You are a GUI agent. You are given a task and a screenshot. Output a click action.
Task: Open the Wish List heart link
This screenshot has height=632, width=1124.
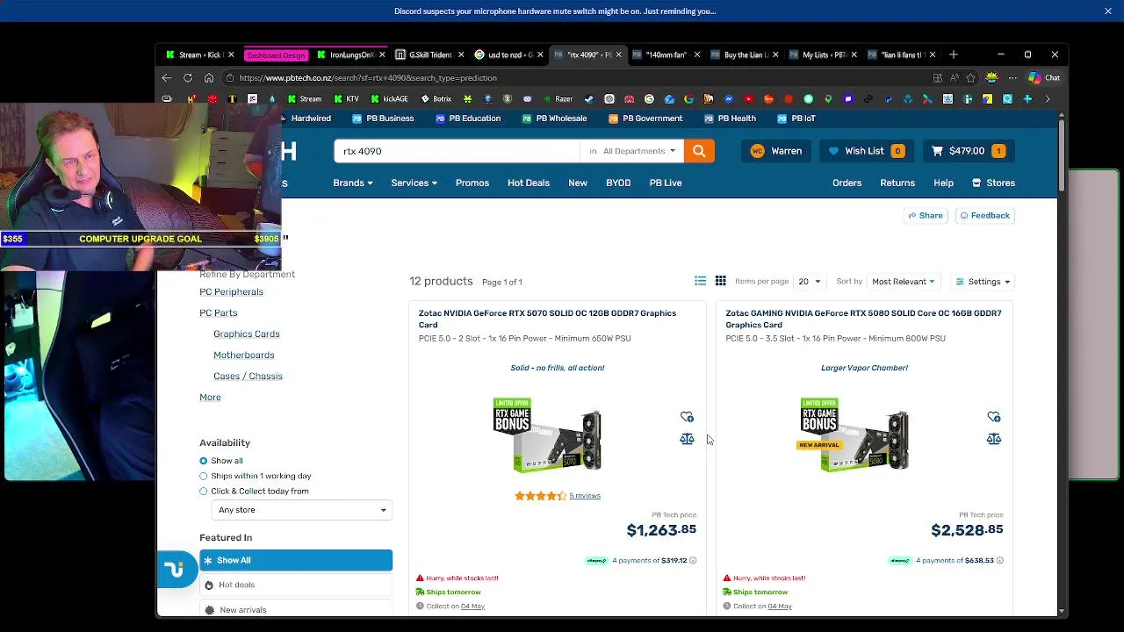coord(866,151)
